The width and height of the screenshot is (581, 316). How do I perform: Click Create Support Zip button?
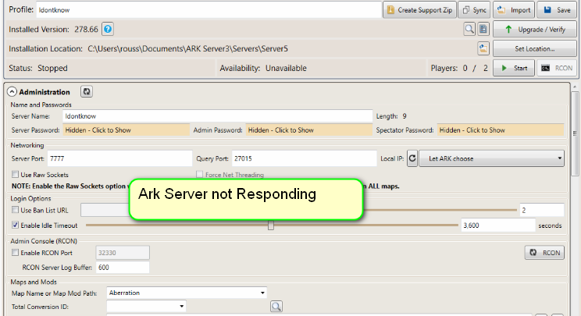(419, 10)
